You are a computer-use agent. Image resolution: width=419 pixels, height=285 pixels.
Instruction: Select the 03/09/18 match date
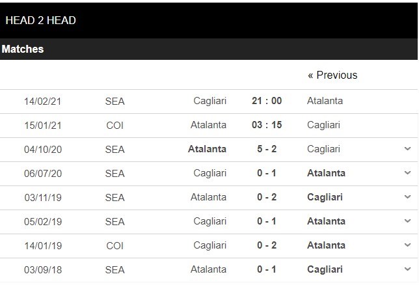pyautogui.click(x=42, y=269)
